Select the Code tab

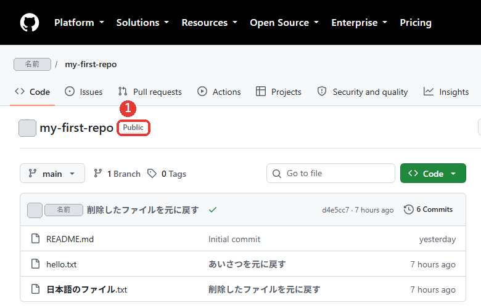(32, 92)
